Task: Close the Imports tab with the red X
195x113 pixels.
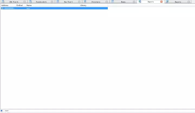Action: pyautogui.click(x=162, y=2)
